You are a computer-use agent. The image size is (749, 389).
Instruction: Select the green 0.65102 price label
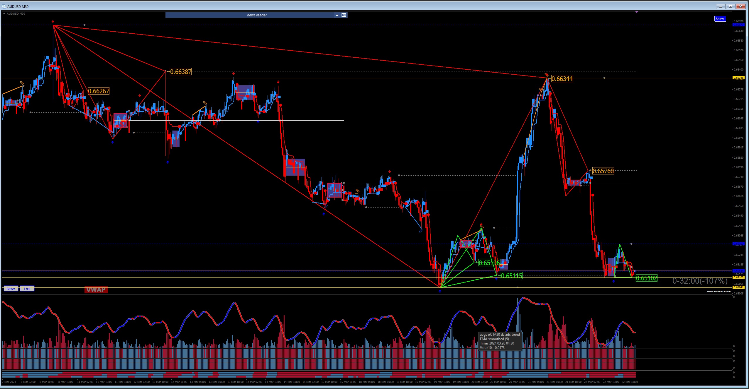(x=646, y=278)
